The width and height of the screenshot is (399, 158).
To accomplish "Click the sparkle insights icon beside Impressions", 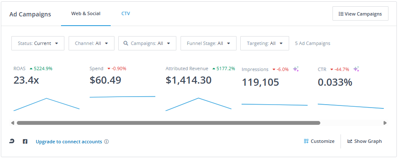I will point(296,69).
